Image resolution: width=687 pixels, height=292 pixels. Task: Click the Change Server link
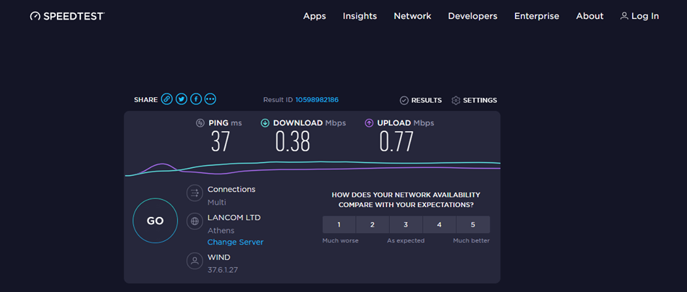(x=235, y=242)
